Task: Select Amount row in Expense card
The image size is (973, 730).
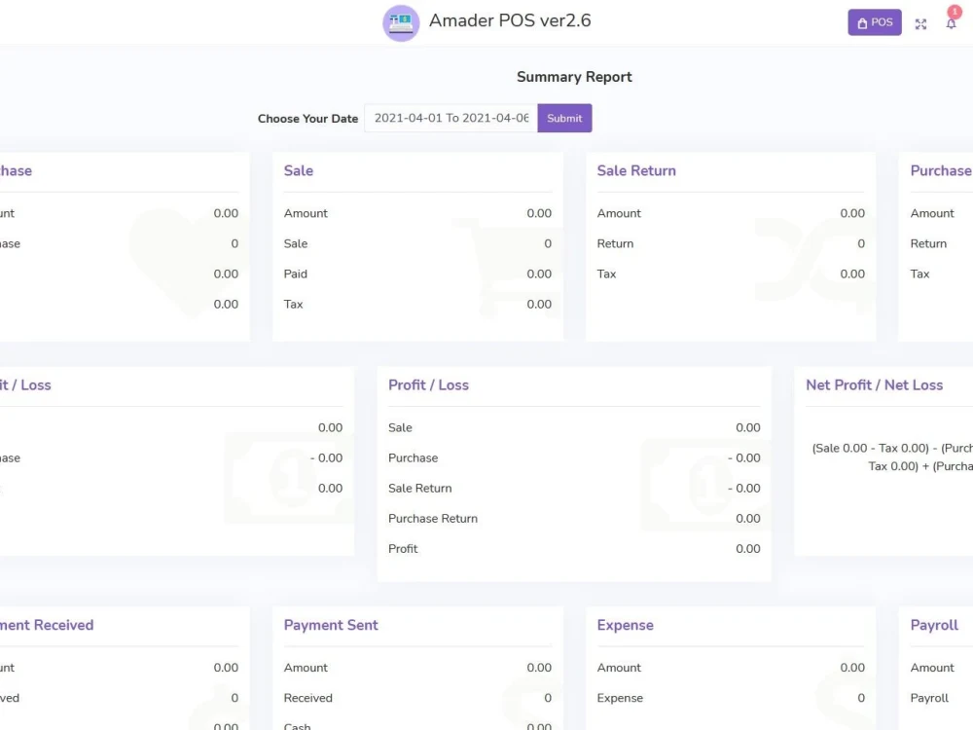Action: [731, 668]
